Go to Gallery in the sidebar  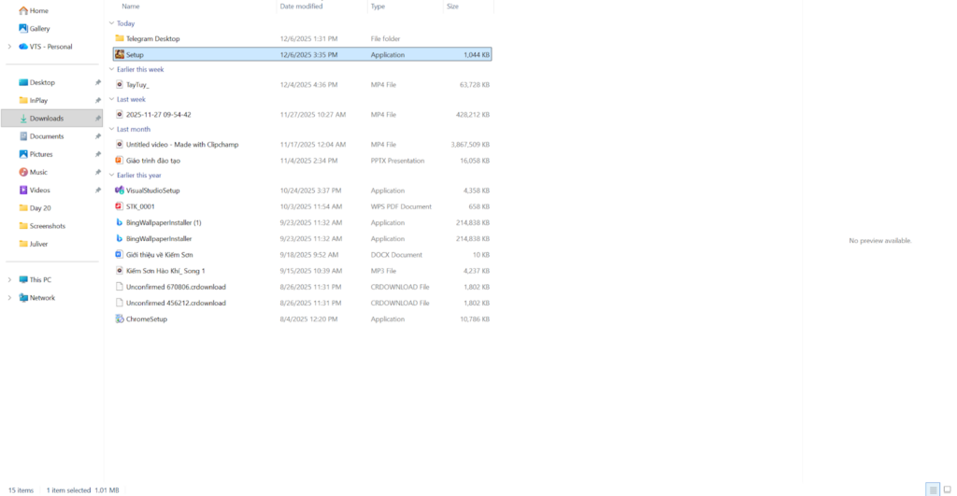click(39, 28)
